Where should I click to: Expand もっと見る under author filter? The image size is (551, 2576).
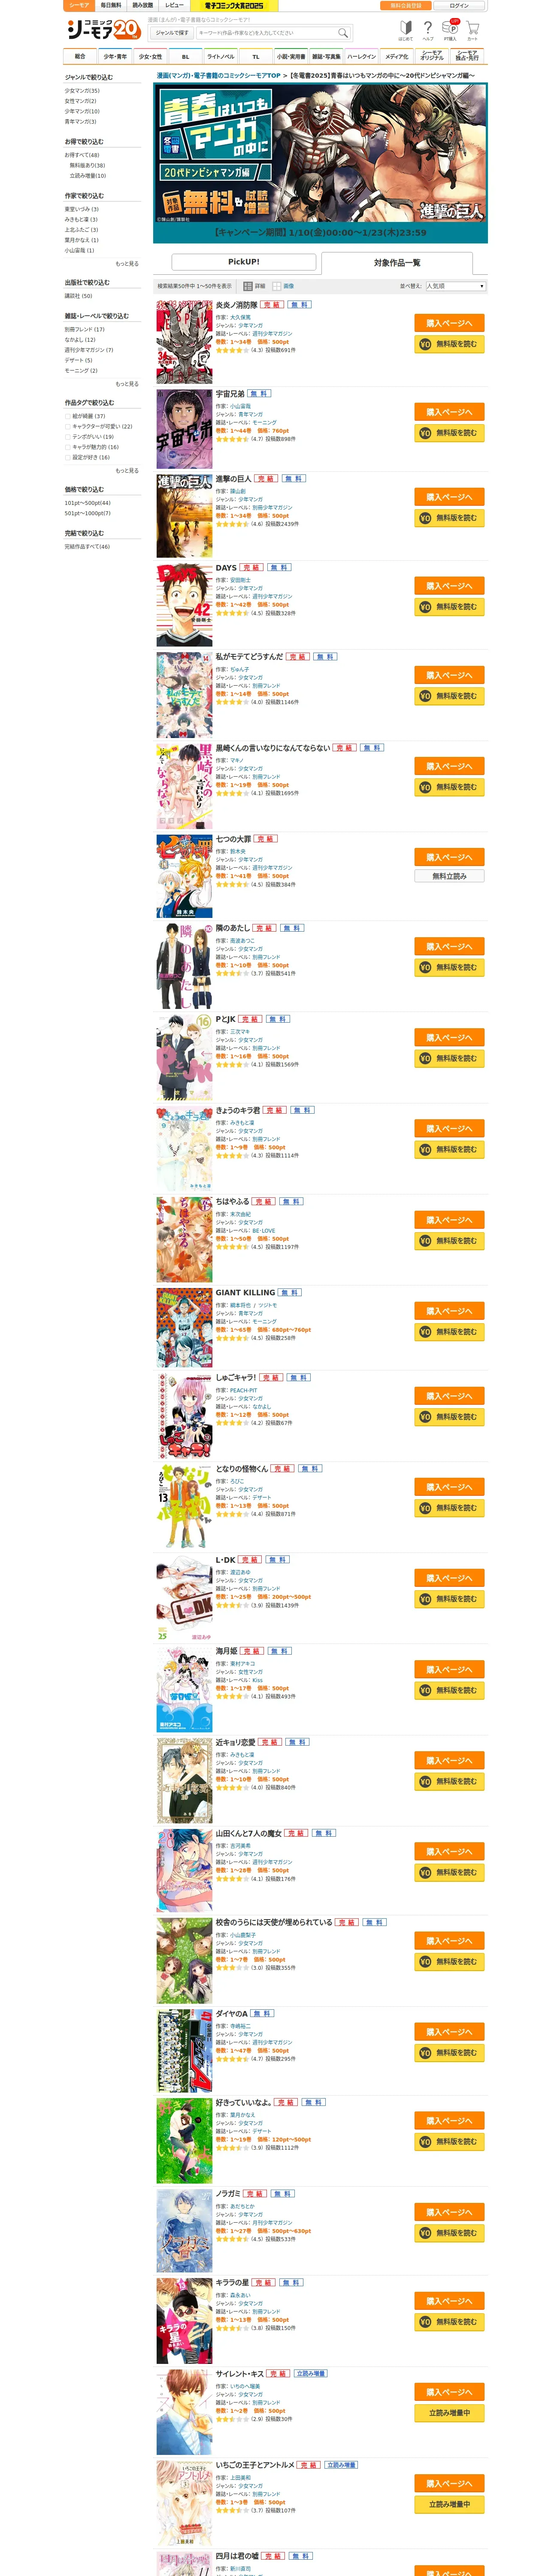[127, 264]
